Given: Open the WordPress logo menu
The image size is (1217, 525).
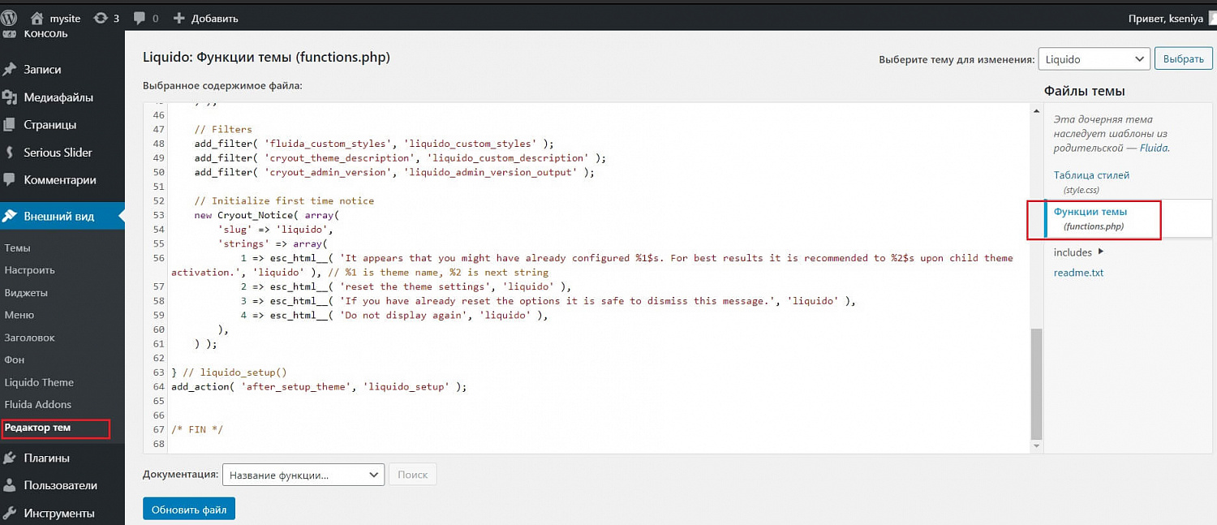Looking at the screenshot, I should [9, 17].
